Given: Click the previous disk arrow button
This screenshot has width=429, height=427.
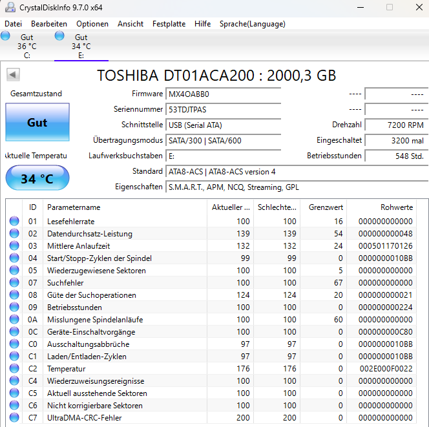Looking at the screenshot, I should pos(13,75).
